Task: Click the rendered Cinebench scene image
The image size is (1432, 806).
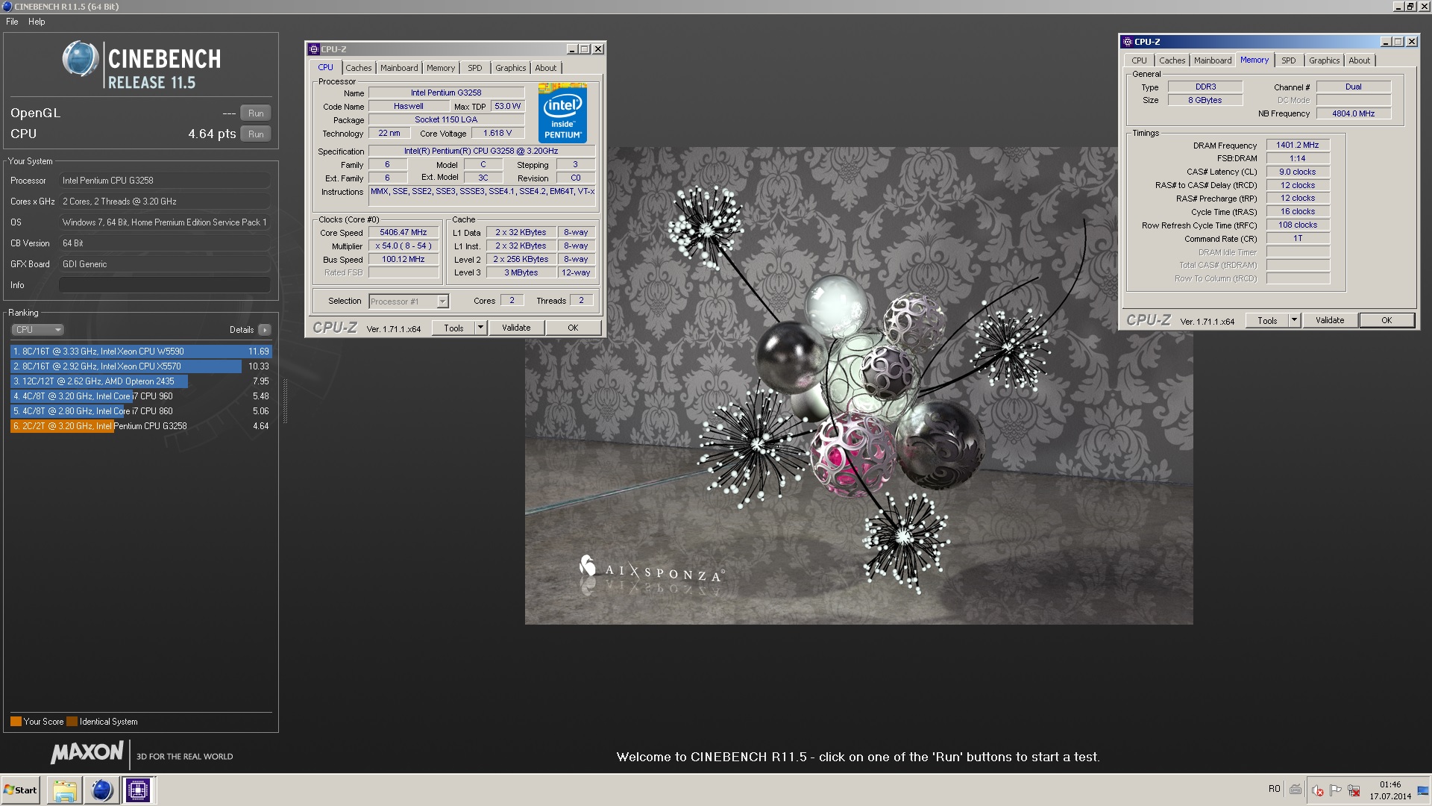Action: tap(858, 385)
